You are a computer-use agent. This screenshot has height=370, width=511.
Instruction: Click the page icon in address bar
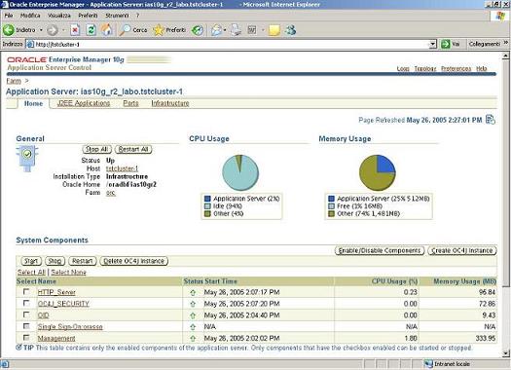coord(29,44)
